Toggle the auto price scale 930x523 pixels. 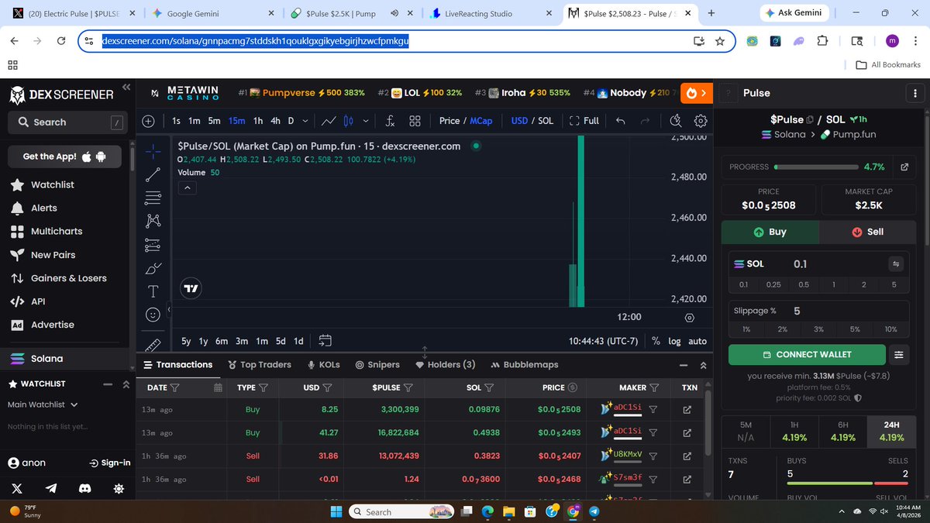pyautogui.click(x=697, y=341)
